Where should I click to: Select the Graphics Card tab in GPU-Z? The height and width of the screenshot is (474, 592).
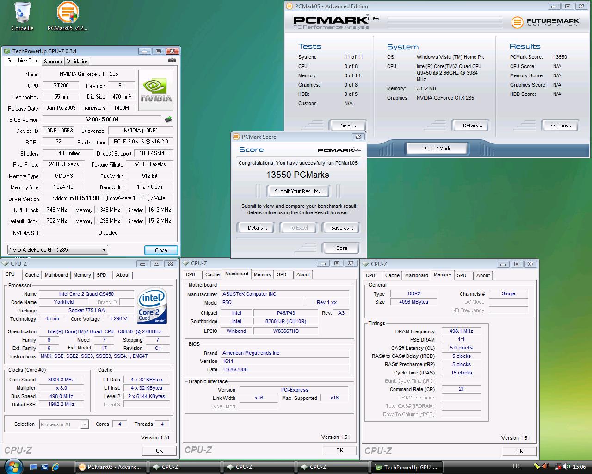coord(23,61)
